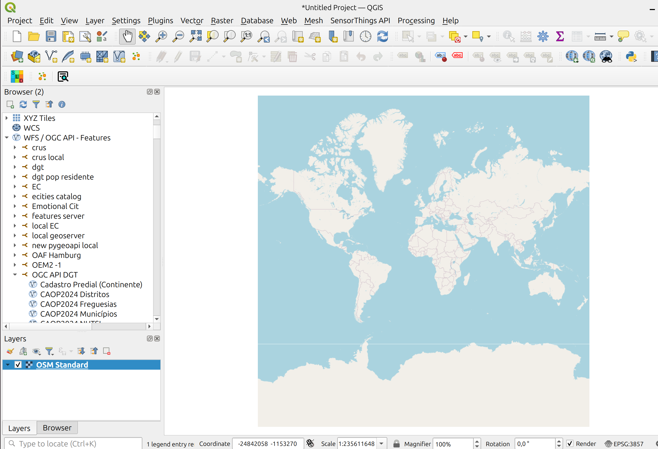Refresh the Browser panel
The height and width of the screenshot is (449, 658).
pyautogui.click(x=23, y=104)
